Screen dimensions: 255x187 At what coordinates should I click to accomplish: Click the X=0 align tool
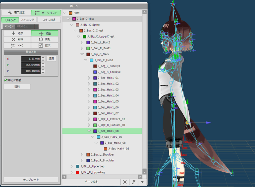tap(17, 45)
